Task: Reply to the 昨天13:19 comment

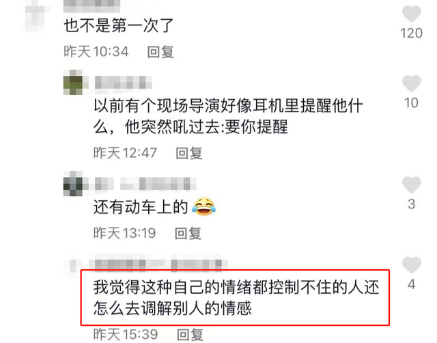Action: click(188, 233)
